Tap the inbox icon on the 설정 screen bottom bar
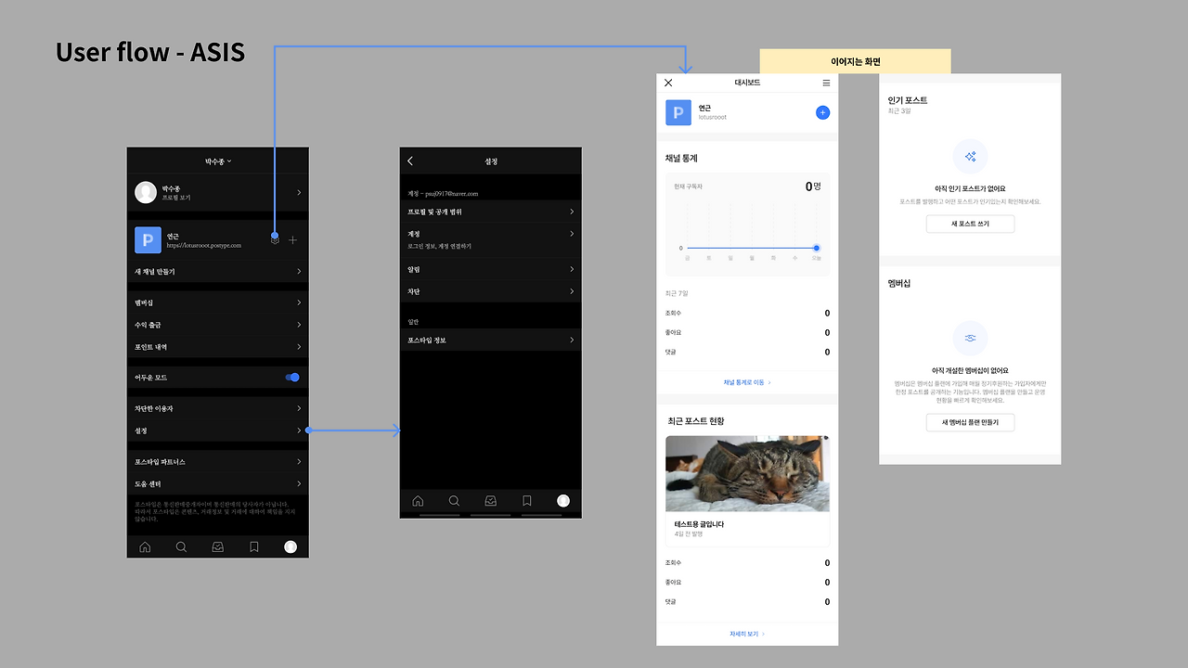 pyautogui.click(x=490, y=501)
